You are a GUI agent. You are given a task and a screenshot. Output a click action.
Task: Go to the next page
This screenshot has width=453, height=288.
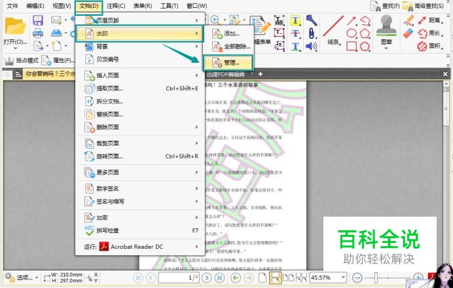(206, 278)
